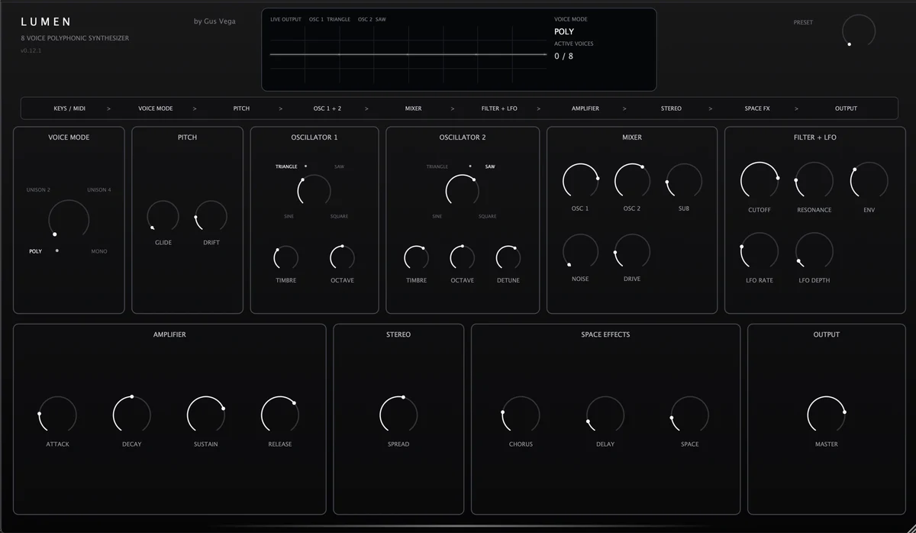This screenshot has width=916, height=533.
Task: Click the Voice Mode selector knob
Action: tap(69, 219)
